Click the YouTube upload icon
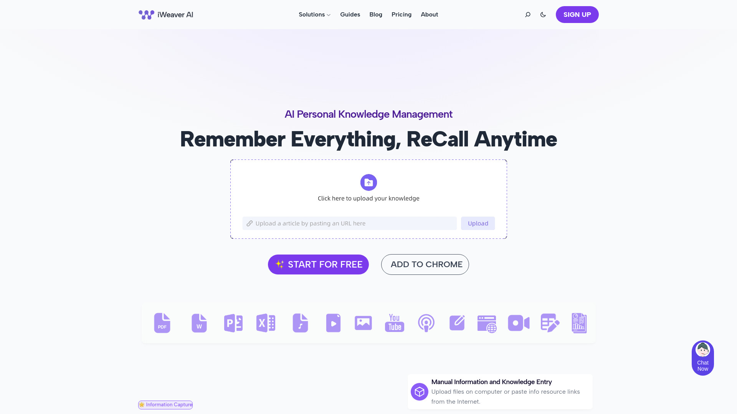This screenshot has height=414, width=737. point(394,323)
